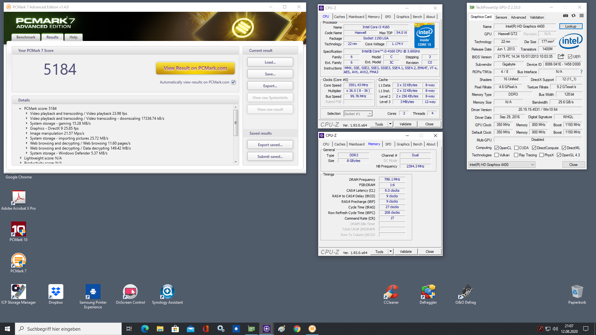Open Microsoft Edge from the taskbar
Viewport: 596px width, 335px height.
[145, 329]
